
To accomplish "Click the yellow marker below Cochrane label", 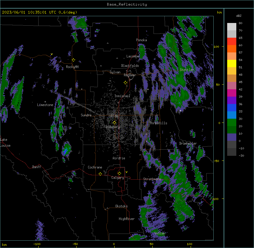I will pyautogui.click(x=100, y=174).
